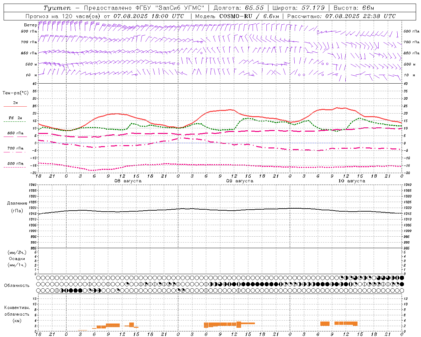This screenshot has height=337, width=421.
Task: Click the "Рассчитано: 07.08.2025 22:38 UTC" computed time
Action: pos(341,16)
